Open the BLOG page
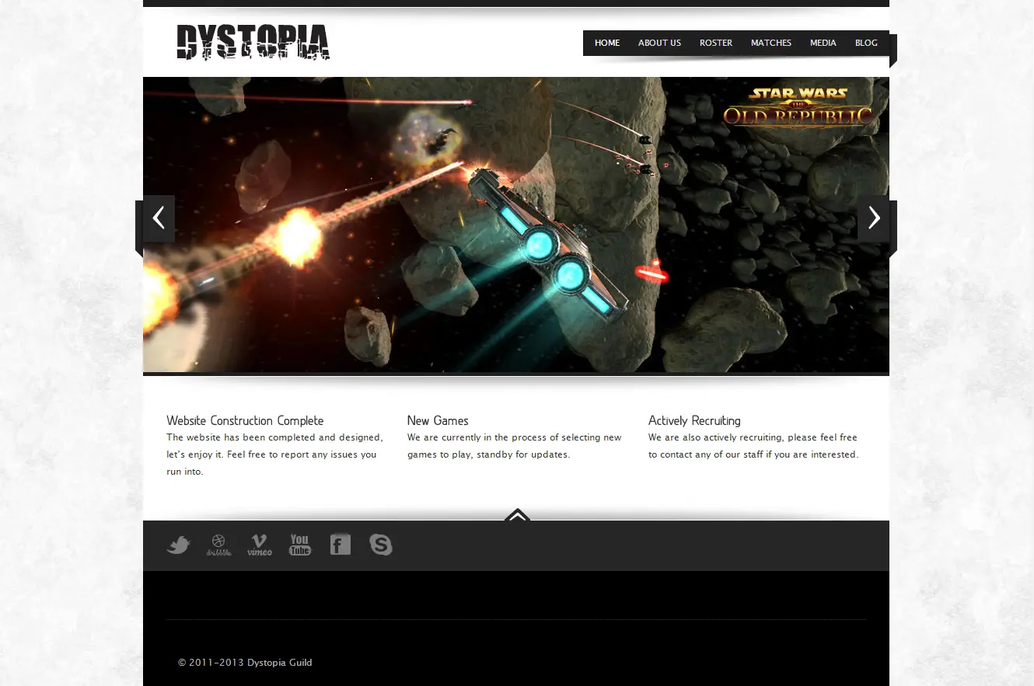Image resolution: width=1034 pixels, height=686 pixels. (866, 43)
